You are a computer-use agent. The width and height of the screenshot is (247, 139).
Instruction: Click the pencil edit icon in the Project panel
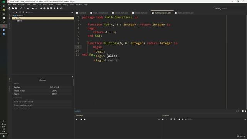pyautogui.click(x=17, y=12)
